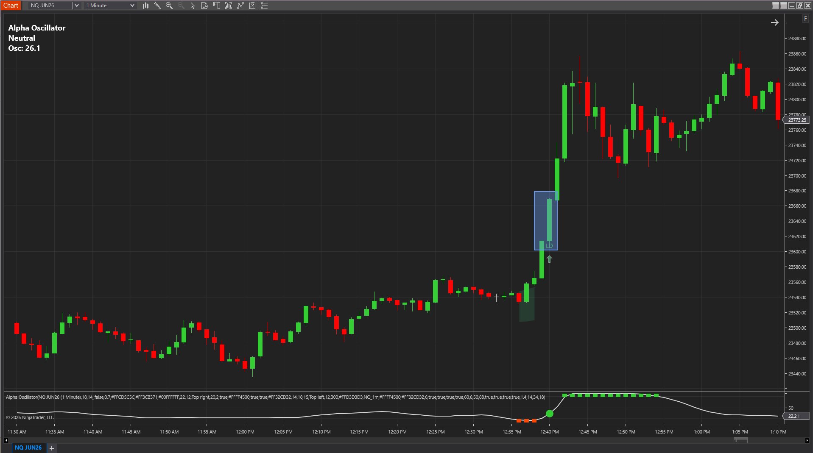Image resolution: width=813 pixels, height=453 pixels.
Task: Toggle the Chart Trader icon
Action: 216,6
